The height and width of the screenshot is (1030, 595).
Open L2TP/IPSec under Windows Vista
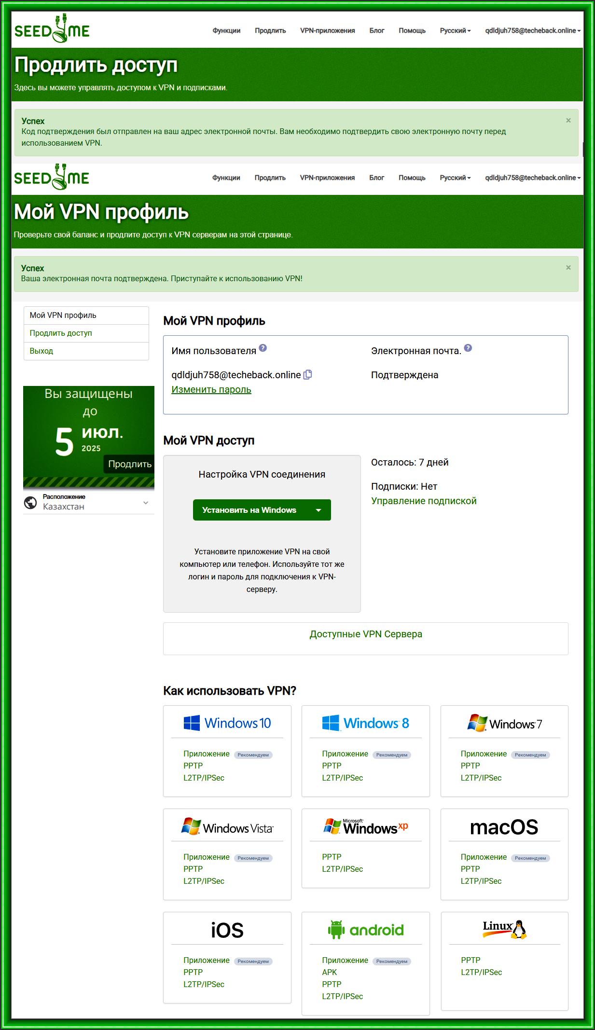click(204, 881)
